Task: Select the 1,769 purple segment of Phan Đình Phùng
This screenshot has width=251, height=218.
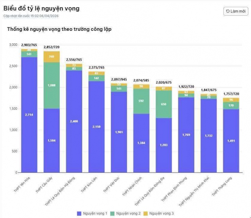Action: (186, 135)
